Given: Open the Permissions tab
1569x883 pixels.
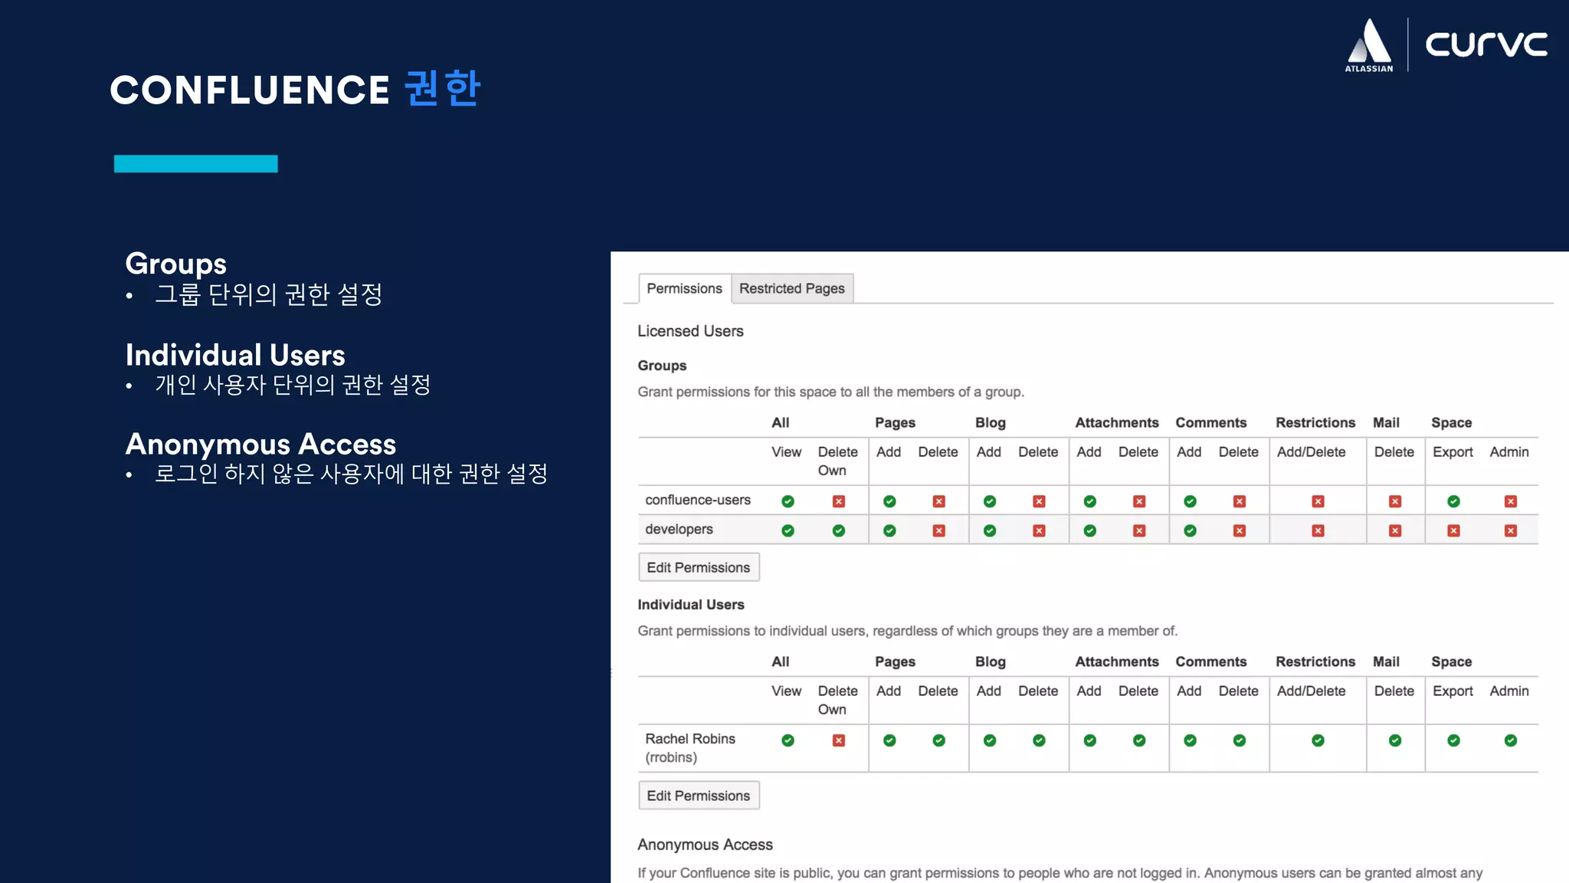Looking at the screenshot, I should coord(684,288).
